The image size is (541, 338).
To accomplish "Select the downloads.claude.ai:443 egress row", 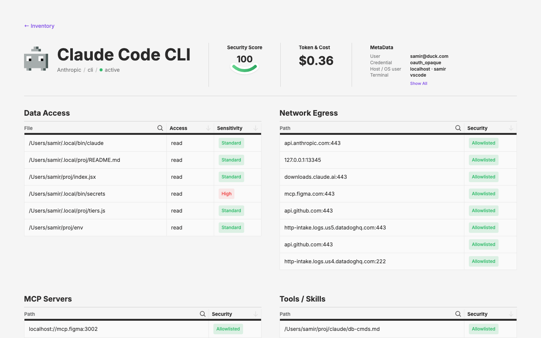I will [398, 177].
